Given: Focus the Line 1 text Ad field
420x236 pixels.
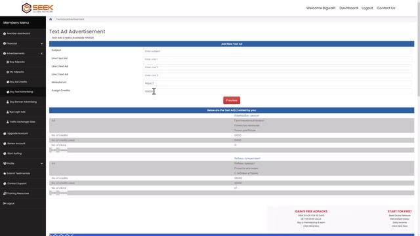Looking at the screenshot, I should (277, 59).
